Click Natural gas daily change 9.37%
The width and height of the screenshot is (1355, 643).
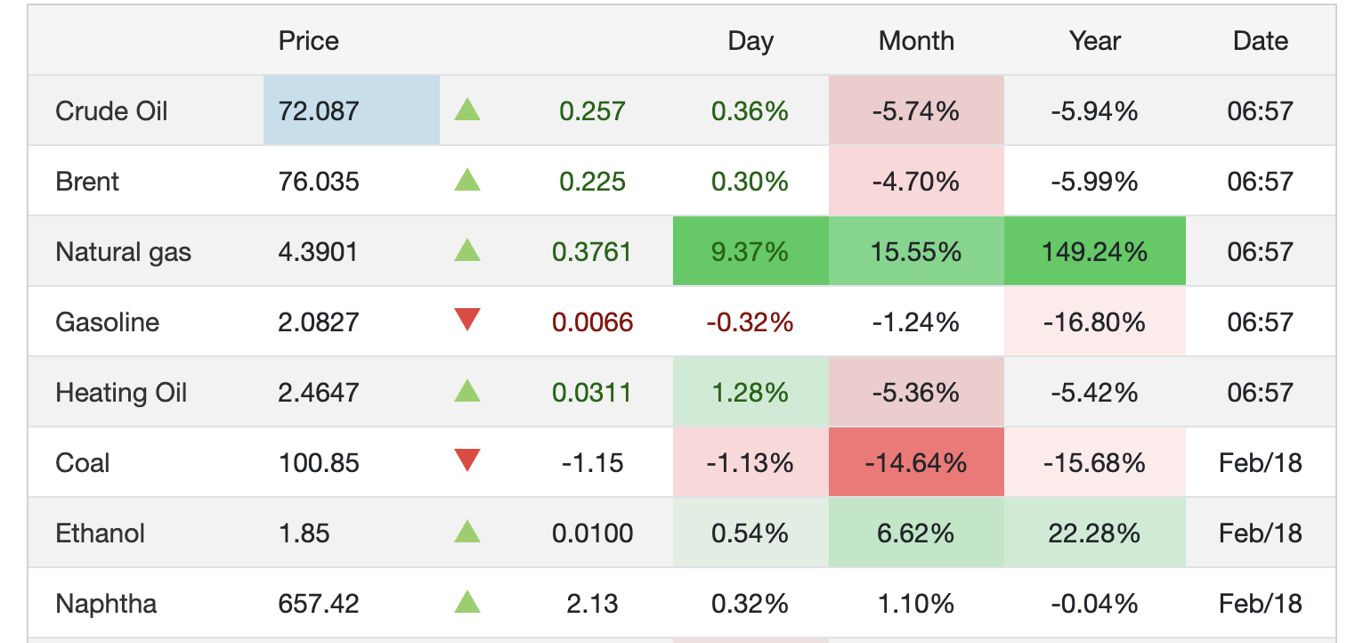751,252
